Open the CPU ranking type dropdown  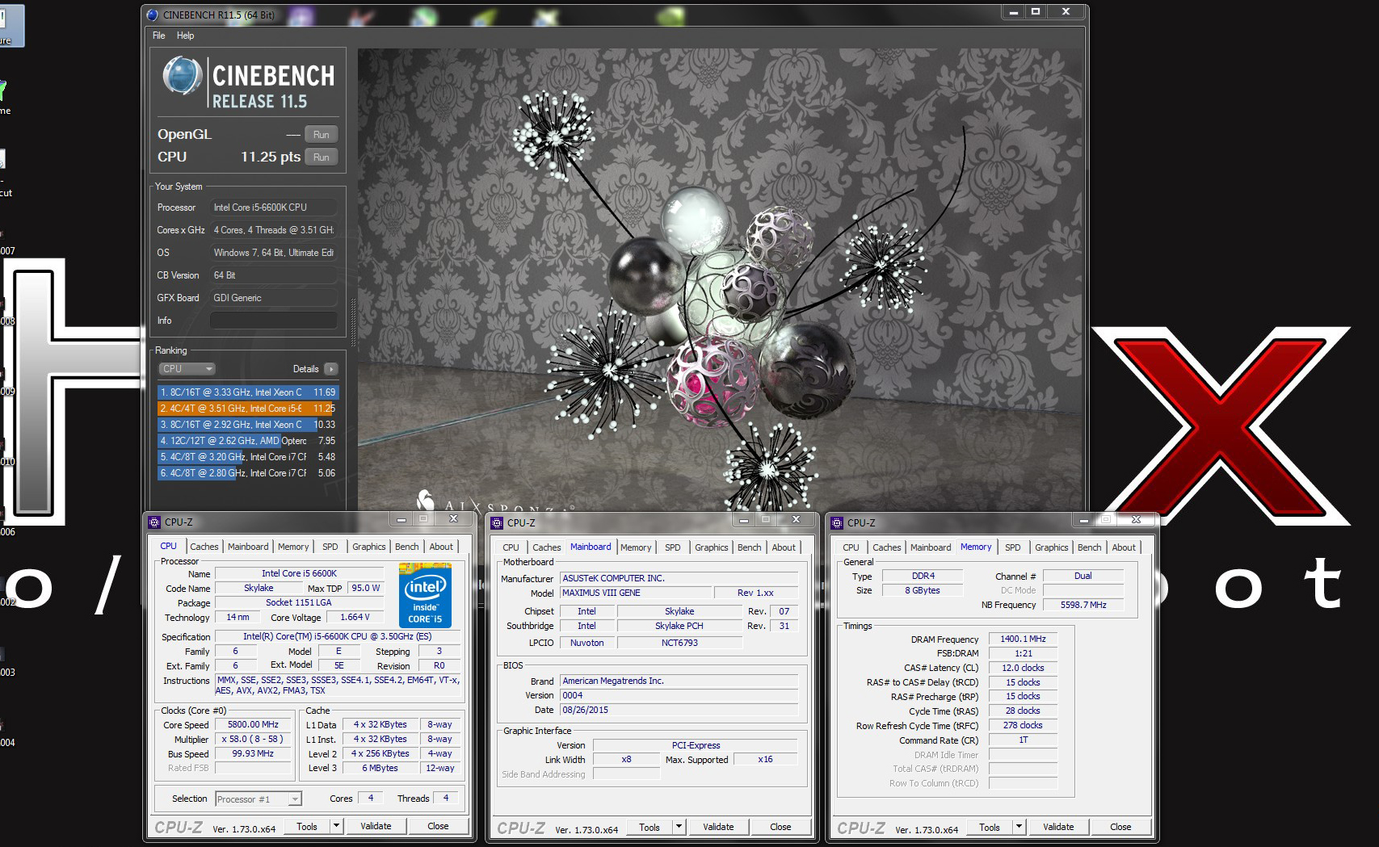pyautogui.click(x=187, y=369)
